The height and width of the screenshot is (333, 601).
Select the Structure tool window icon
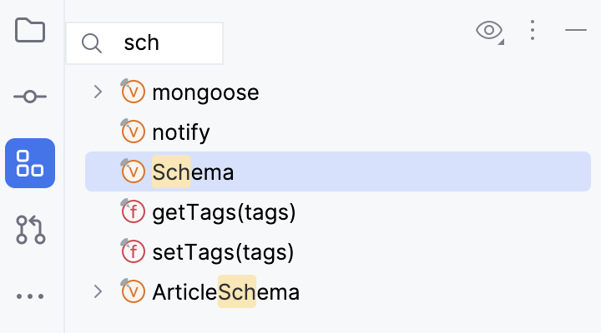(30, 163)
